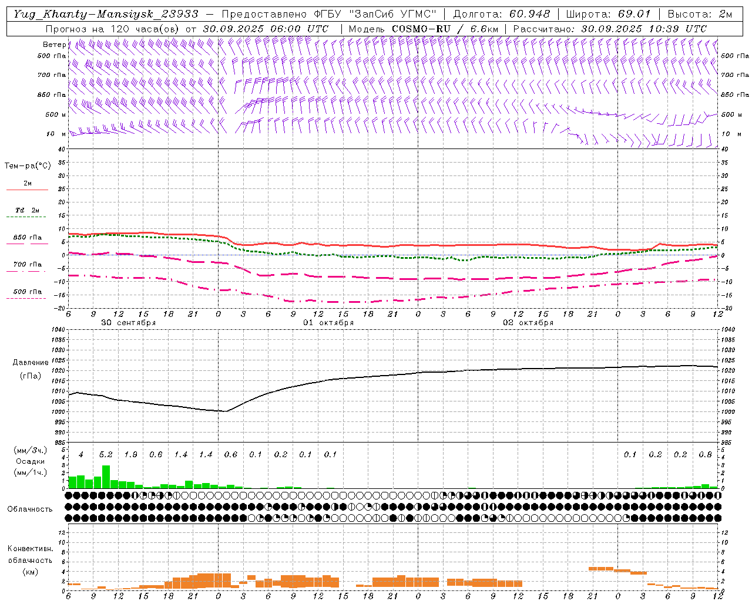752x601 pixels.
Task: Click the 1.9 three-hour precipitation total
Action: 130,455
